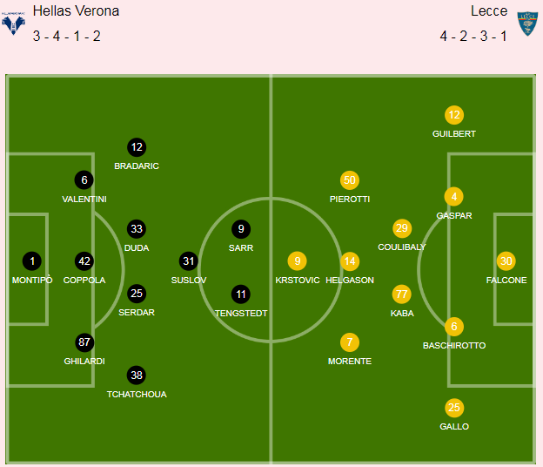Click the TENGSTEDT player name label
The image size is (543, 467).
(241, 314)
